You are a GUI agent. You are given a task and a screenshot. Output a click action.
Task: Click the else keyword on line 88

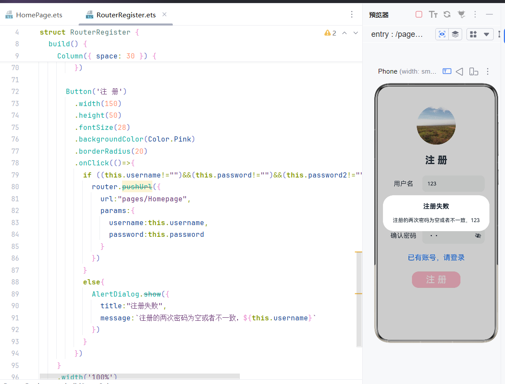[x=91, y=282]
